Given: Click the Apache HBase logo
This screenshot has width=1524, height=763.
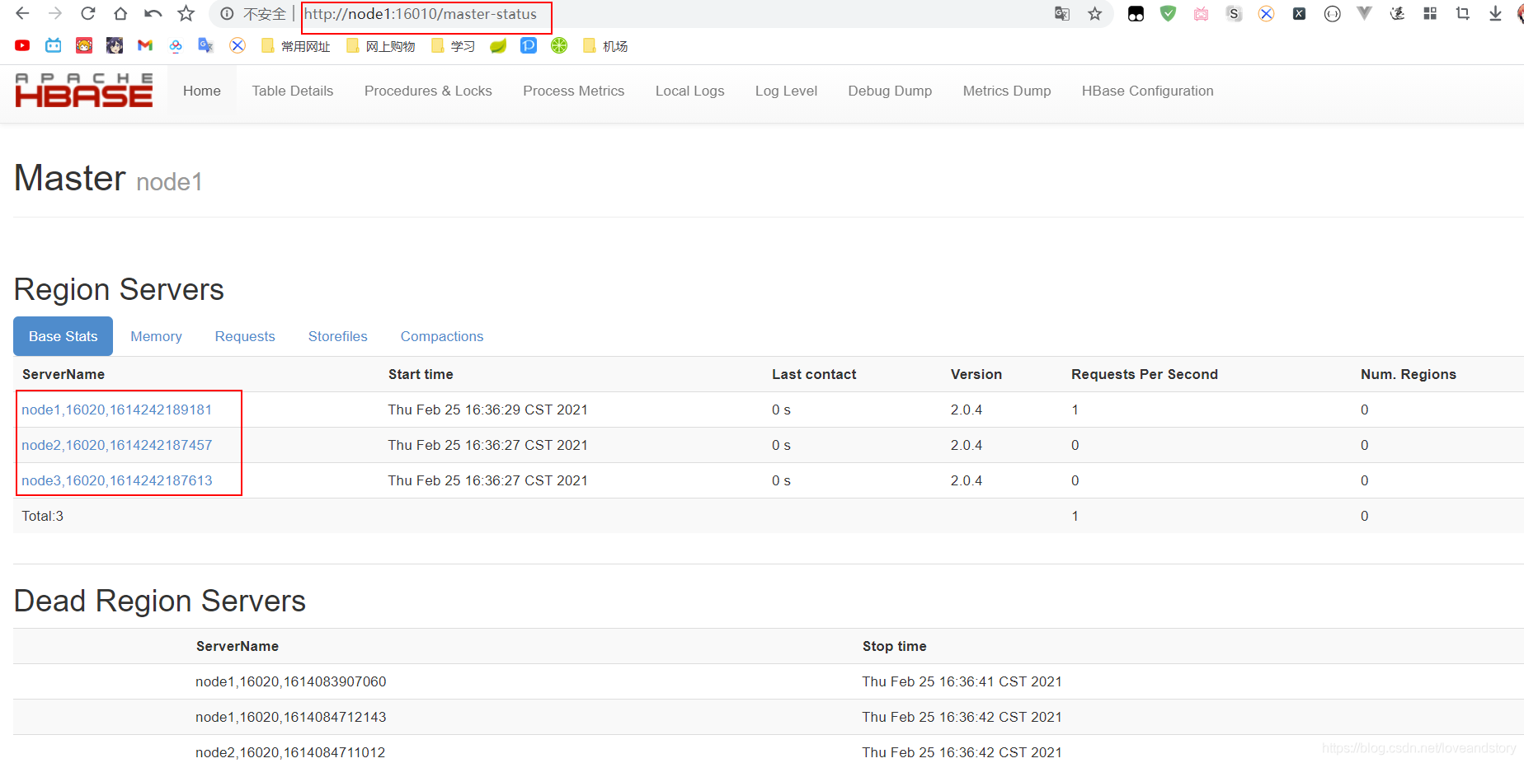Looking at the screenshot, I should pyautogui.click(x=84, y=91).
